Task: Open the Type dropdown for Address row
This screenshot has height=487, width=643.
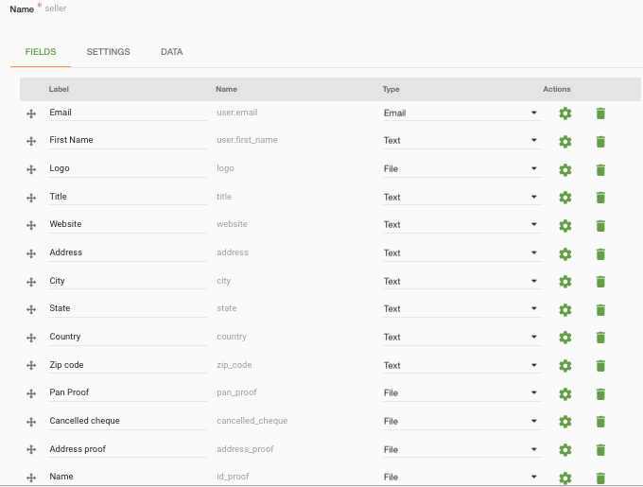Action: coord(461,252)
